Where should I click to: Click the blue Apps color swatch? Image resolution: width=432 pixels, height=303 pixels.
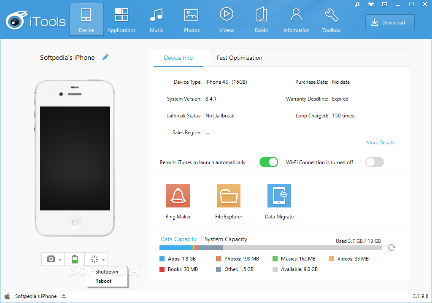point(162,259)
